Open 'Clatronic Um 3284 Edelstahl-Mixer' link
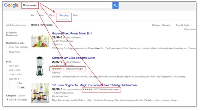Screen dimensions: 200x111 [74, 58]
